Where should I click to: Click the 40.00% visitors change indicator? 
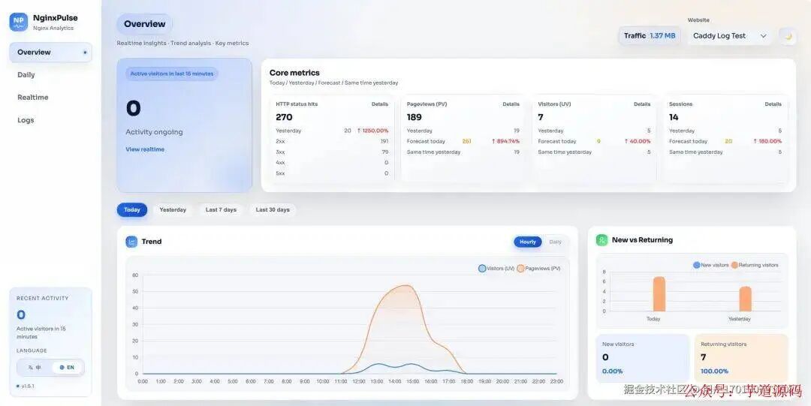point(638,141)
